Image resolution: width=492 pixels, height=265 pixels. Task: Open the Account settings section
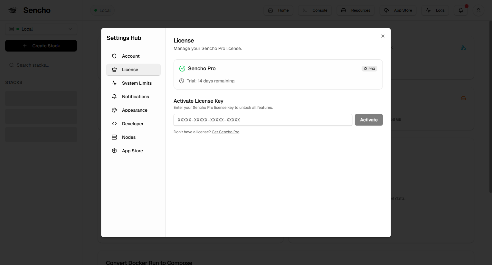point(133,56)
